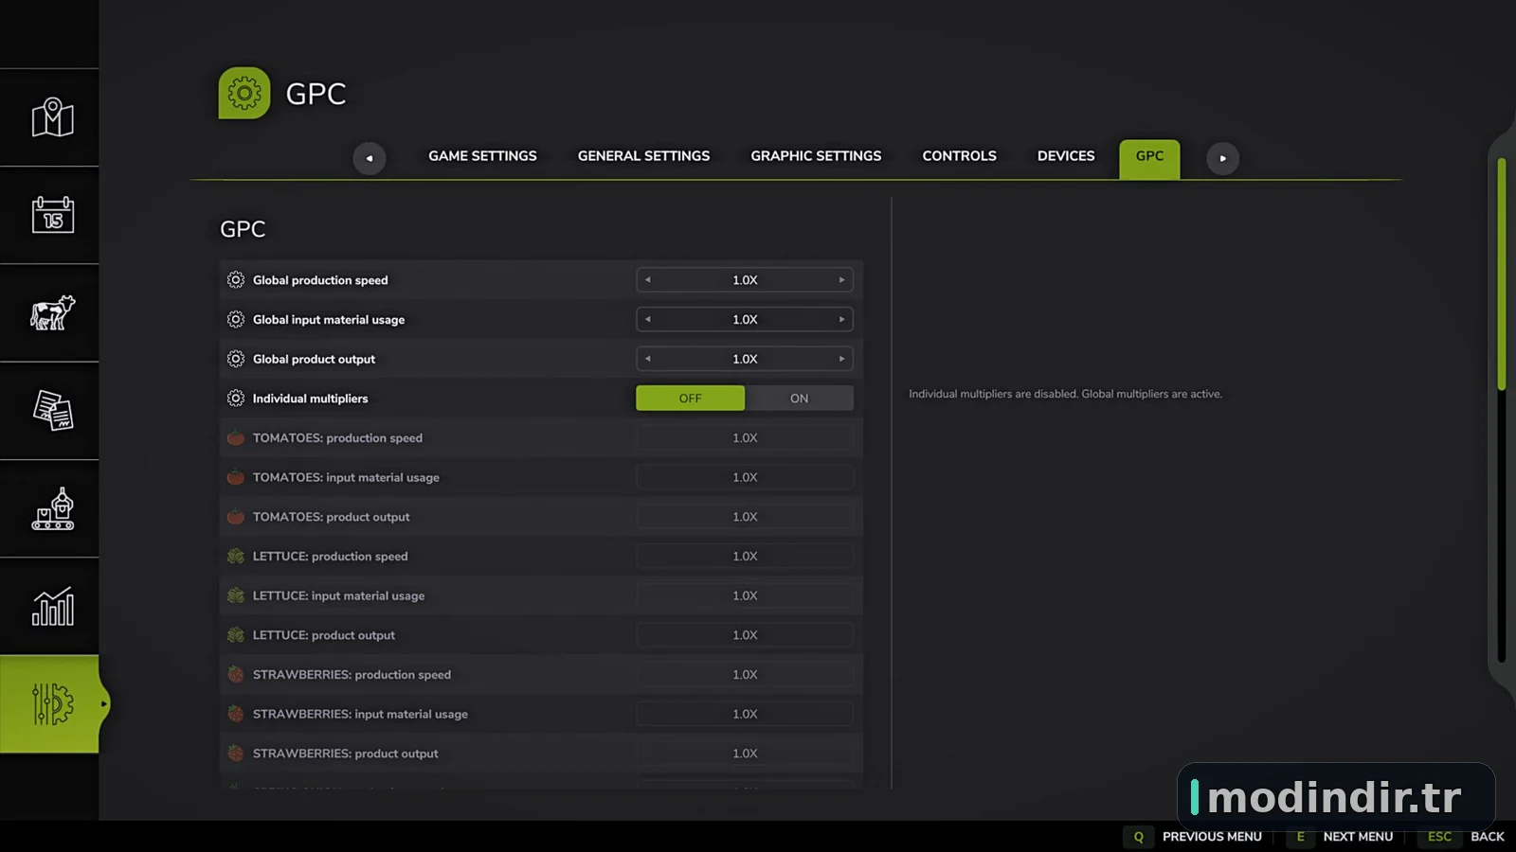The width and height of the screenshot is (1516, 852).
Task: Select the settings sliders sidebar icon
Action: click(x=52, y=704)
